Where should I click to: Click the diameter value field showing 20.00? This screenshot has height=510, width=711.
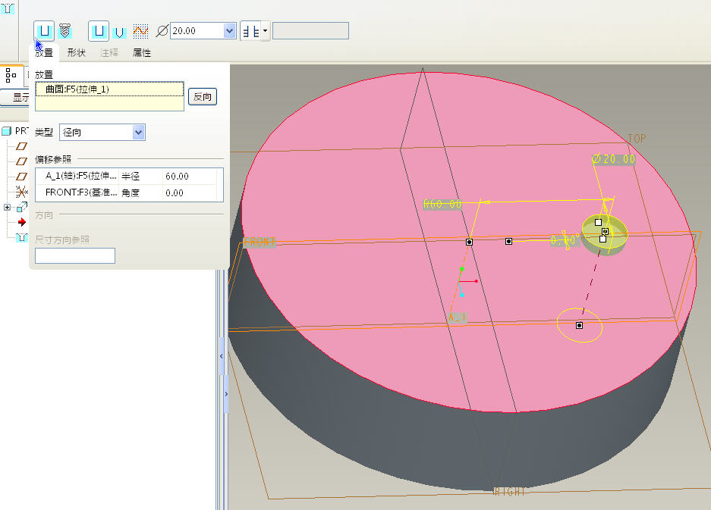(197, 31)
